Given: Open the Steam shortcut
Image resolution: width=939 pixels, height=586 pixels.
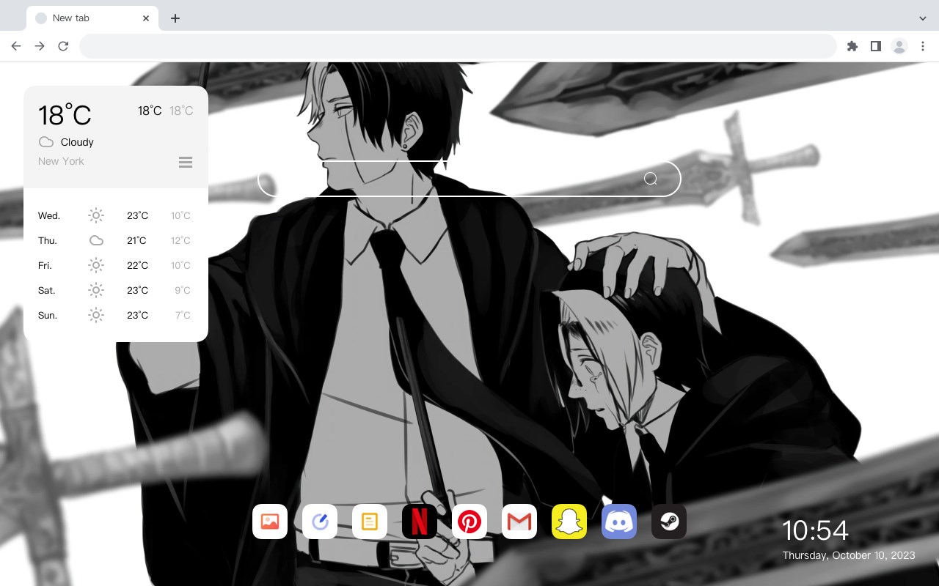Looking at the screenshot, I should [x=669, y=522].
